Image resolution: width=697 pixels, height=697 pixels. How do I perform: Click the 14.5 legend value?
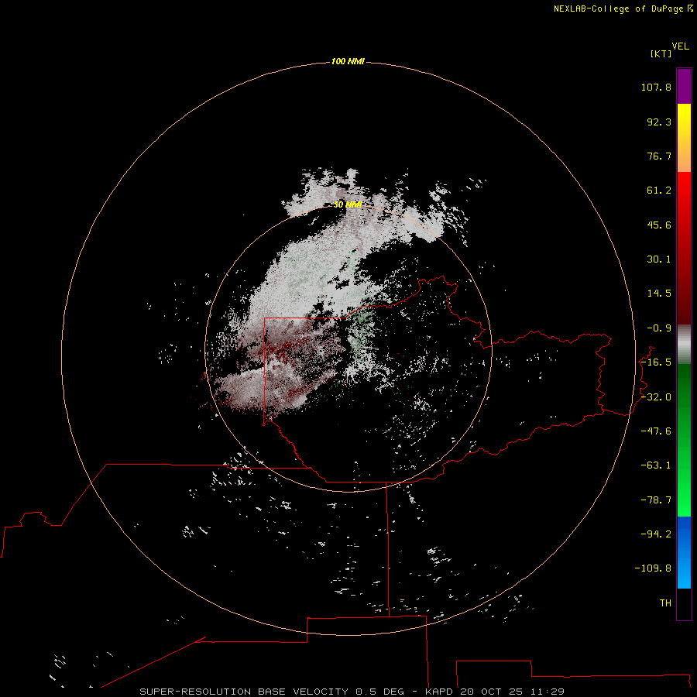pos(659,294)
